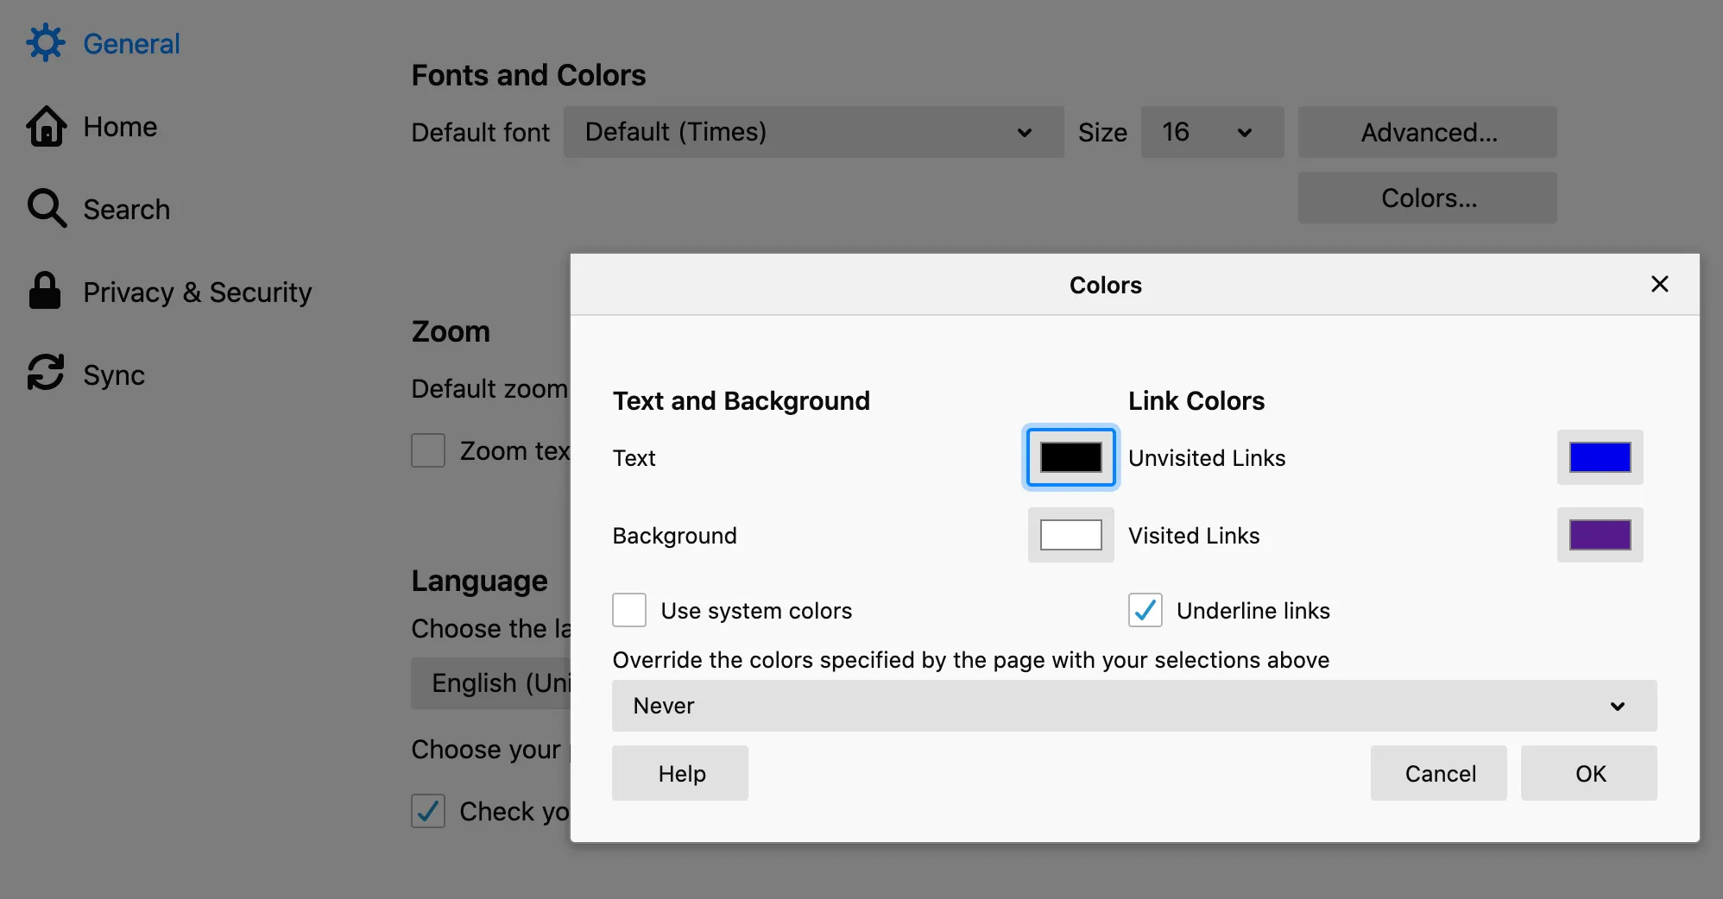Toggle the Zoom text only checkbox

point(428,450)
